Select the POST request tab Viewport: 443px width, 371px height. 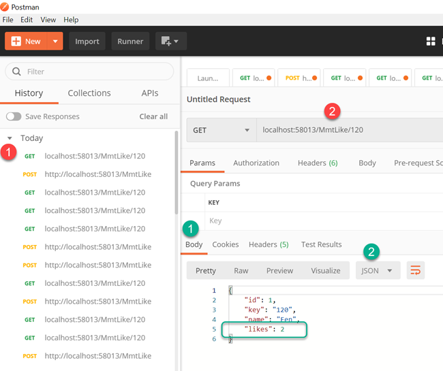pyautogui.click(x=299, y=78)
